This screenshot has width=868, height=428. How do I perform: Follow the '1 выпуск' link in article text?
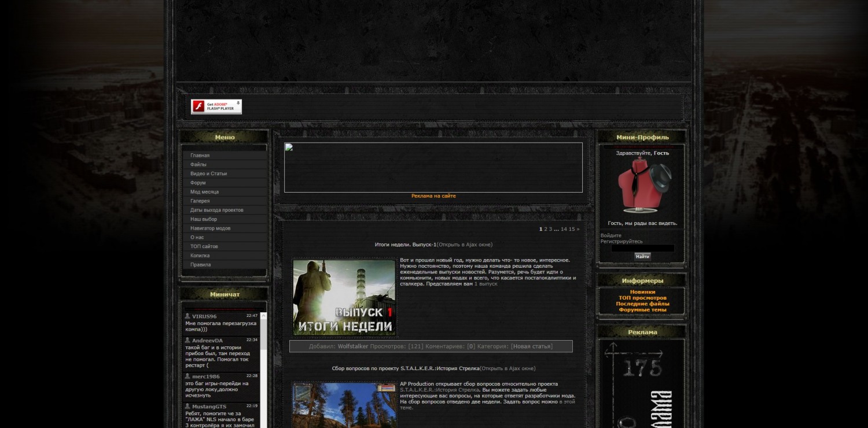click(486, 284)
